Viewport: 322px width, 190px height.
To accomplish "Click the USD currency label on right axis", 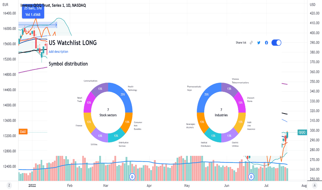I will tap(313, 4).
